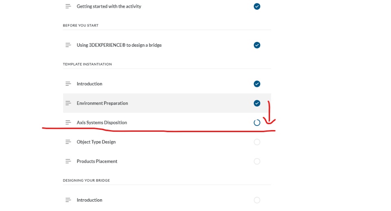391x211 pixels.
Task: Click checkmark for Using 3DEXPERIENCE to design a bridge
Action: pos(257,45)
